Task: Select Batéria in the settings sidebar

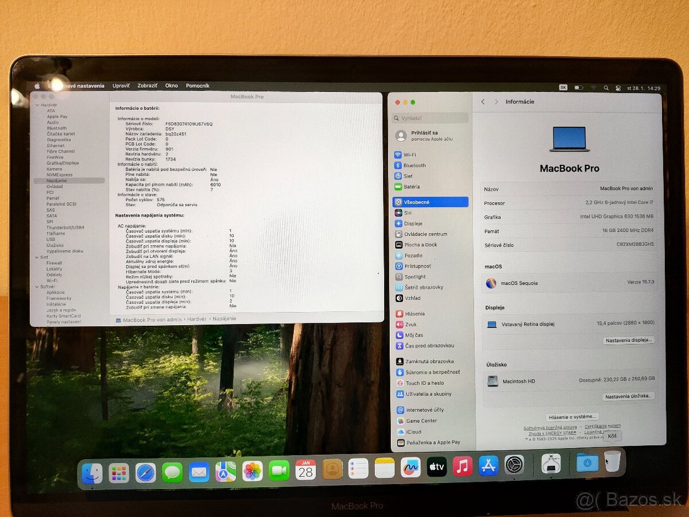Action: coord(412,187)
